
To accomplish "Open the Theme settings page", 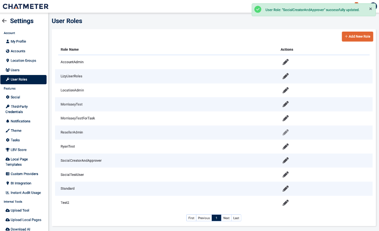I will tap(16, 130).
